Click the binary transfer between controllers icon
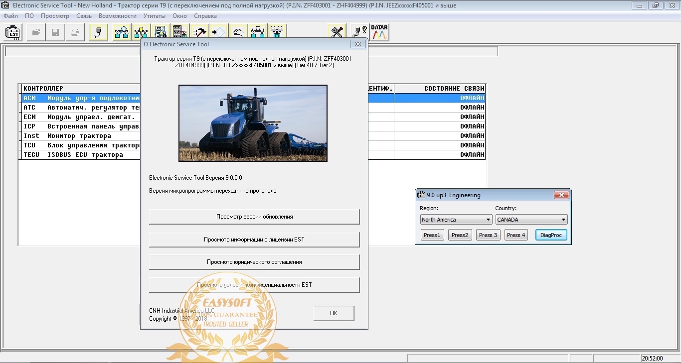 tap(258, 32)
